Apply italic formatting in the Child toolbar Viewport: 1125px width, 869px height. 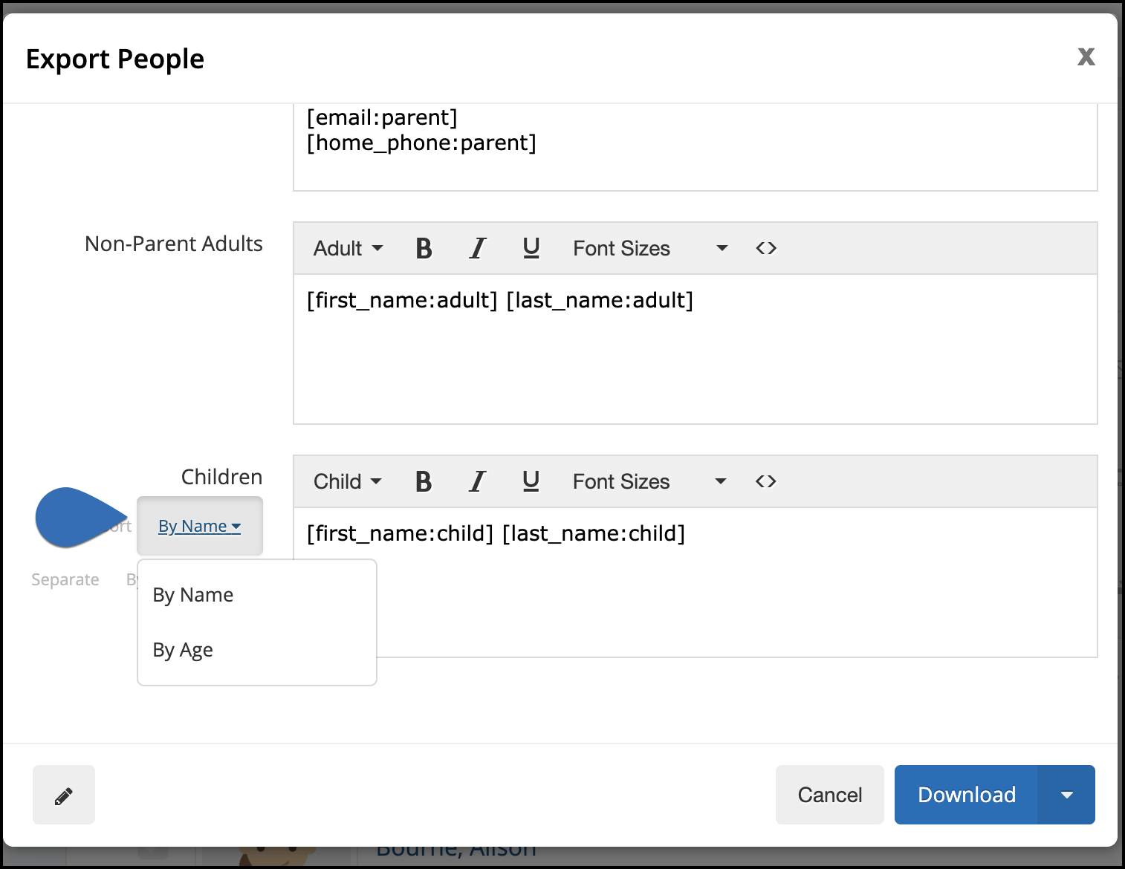[477, 481]
